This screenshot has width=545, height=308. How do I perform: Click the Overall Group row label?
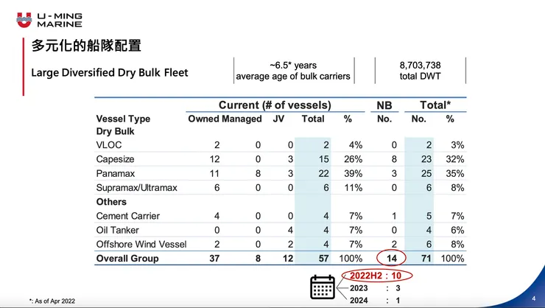pyautogui.click(x=127, y=259)
